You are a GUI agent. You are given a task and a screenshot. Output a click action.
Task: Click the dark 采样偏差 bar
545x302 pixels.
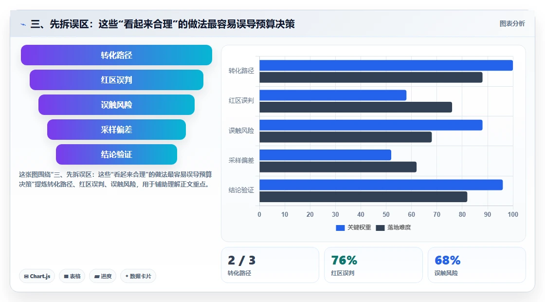pos(338,167)
